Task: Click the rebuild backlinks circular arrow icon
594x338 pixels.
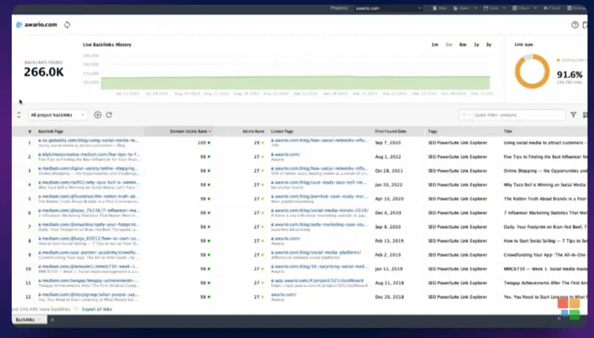Action: [x=108, y=115]
